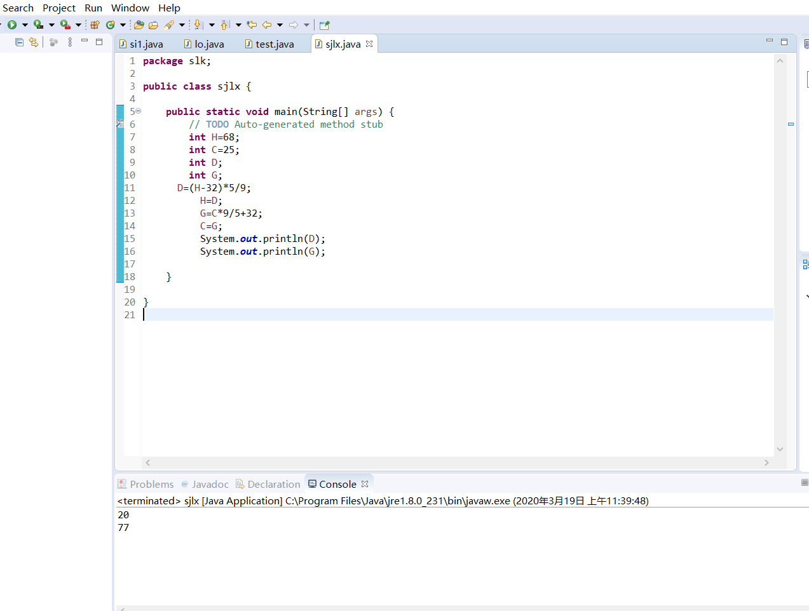Open the Project menu
809x611 pixels.
pyautogui.click(x=59, y=8)
